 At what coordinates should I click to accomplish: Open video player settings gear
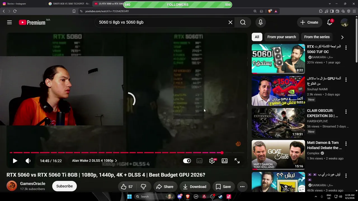point(212,161)
